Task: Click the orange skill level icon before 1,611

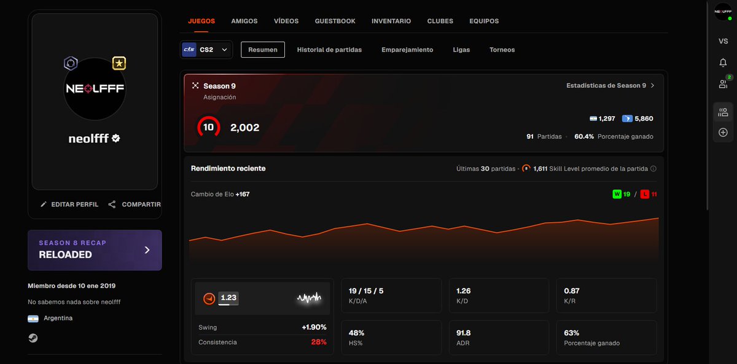Action: (526, 169)
